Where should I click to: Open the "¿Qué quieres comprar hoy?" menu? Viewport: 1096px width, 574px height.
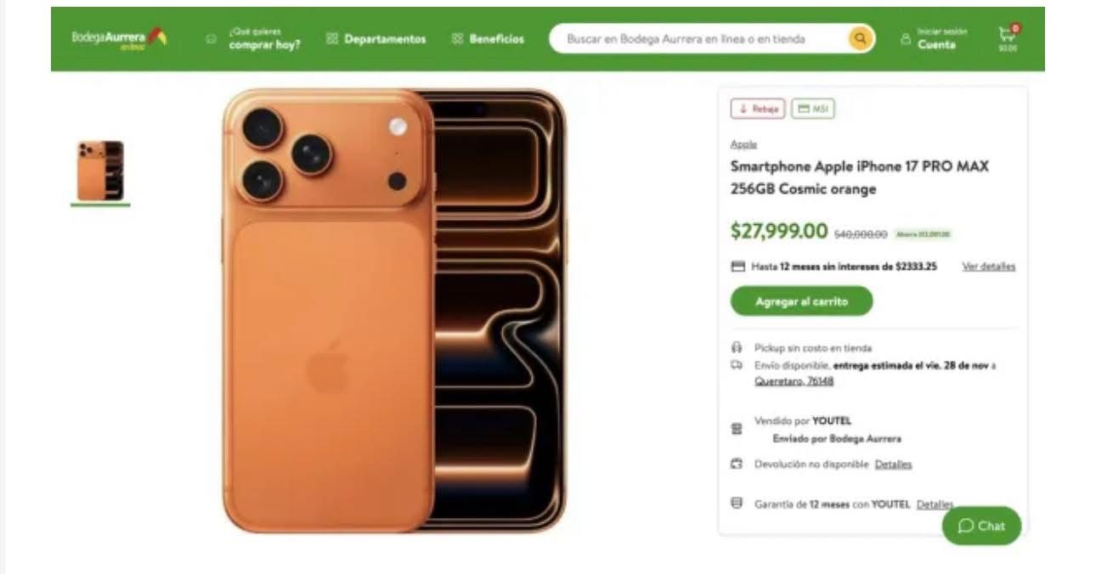tap(263, 39)
